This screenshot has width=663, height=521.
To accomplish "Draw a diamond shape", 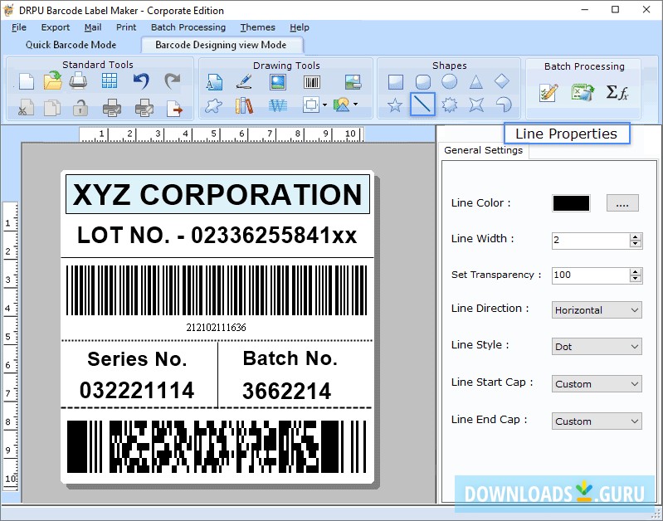I will [x=502, y=80].
